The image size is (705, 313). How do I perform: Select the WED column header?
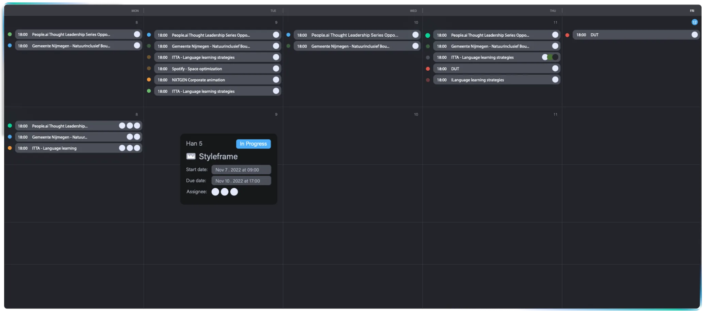[x=413, y=11]
